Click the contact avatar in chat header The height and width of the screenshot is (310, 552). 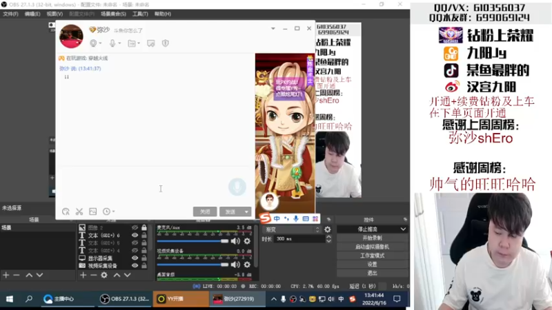pos(72,37)
